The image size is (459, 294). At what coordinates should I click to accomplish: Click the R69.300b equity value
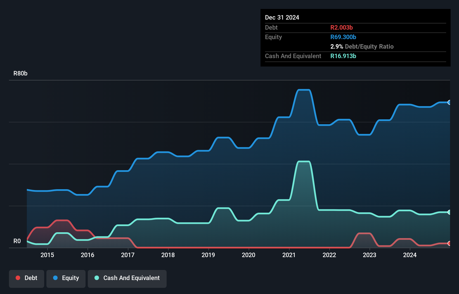point(343,37)
